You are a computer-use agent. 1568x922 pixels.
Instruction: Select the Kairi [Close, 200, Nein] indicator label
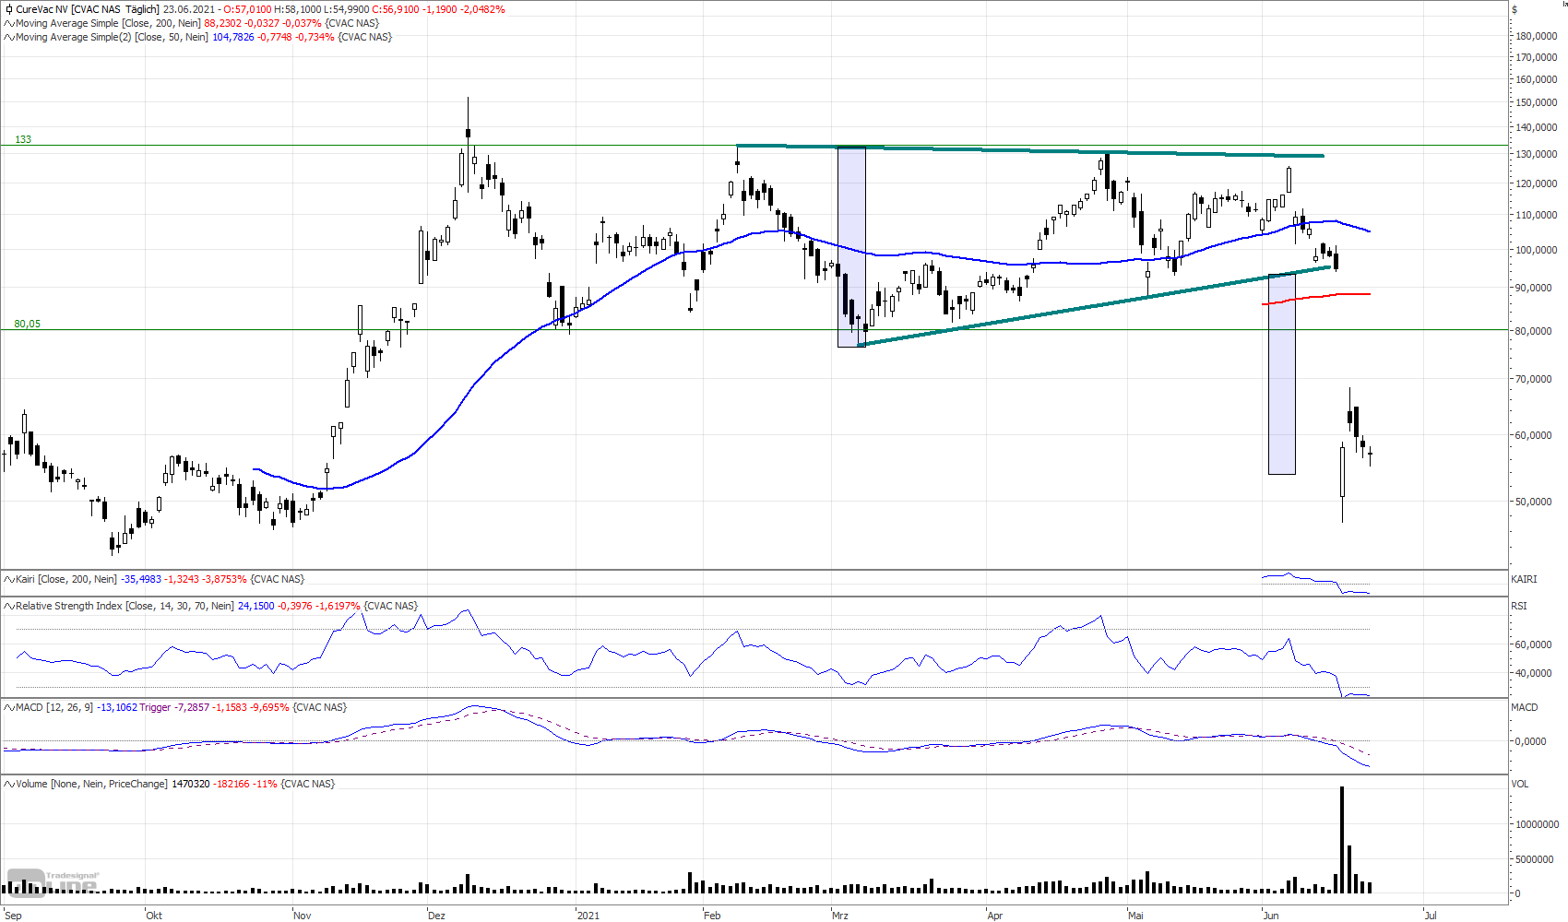tap(66, 579)
